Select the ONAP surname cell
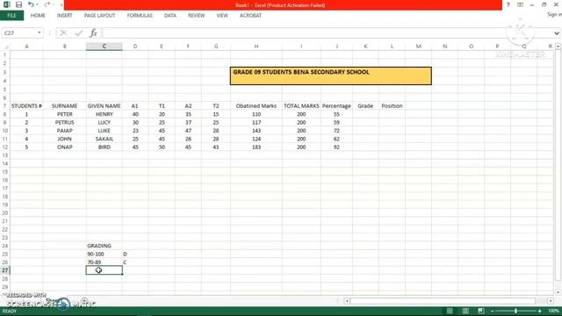The height and width of the screenshot is (316, 562). point(64,147)
